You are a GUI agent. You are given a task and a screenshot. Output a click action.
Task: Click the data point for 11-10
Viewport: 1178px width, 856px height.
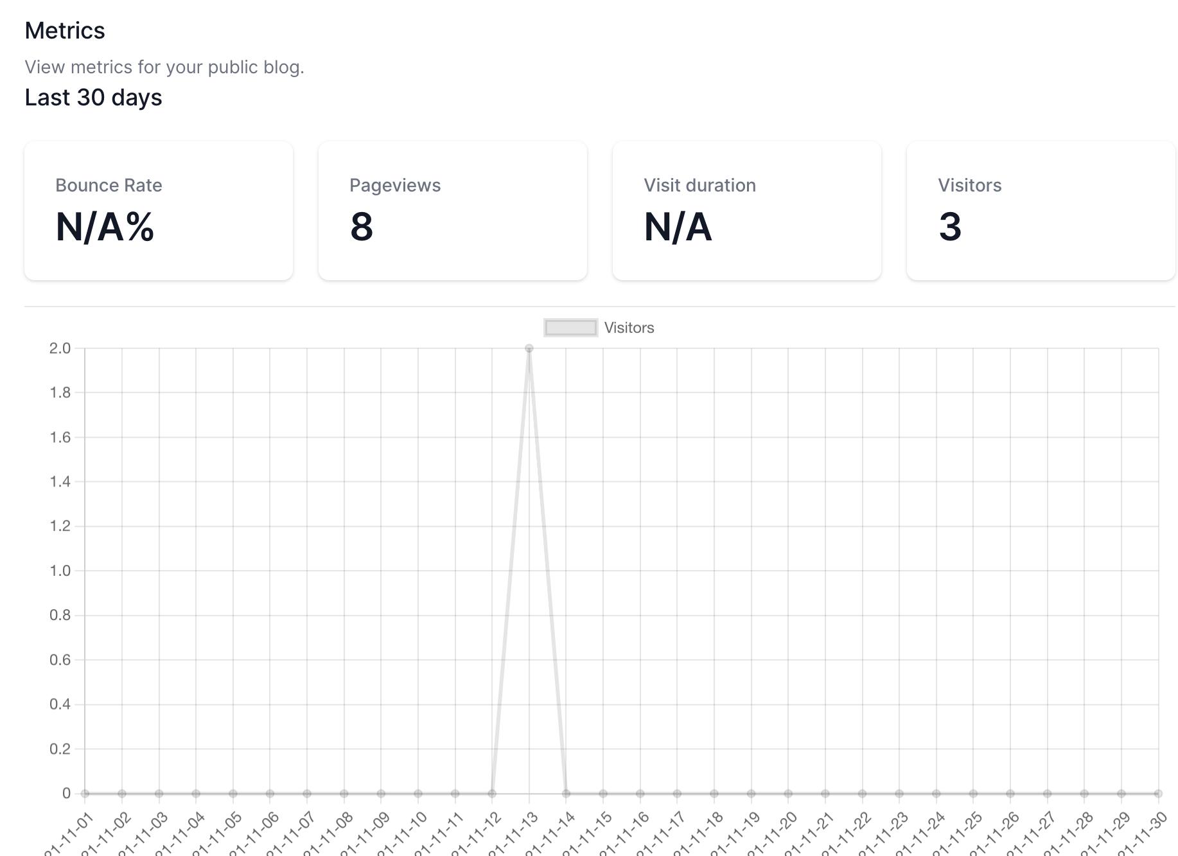(x=418, y=794)
